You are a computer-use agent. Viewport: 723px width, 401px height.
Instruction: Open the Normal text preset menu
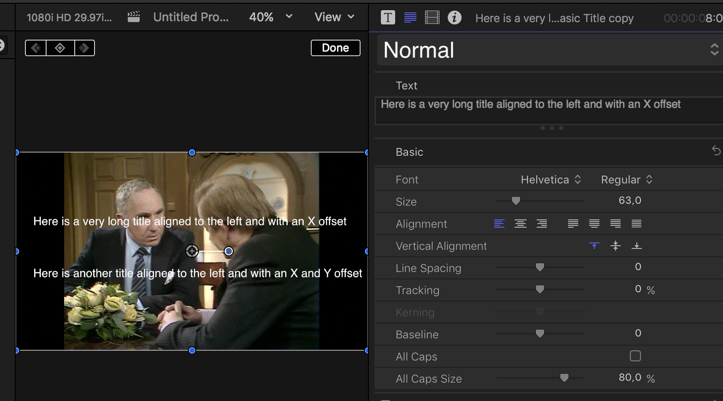(550, 50)
